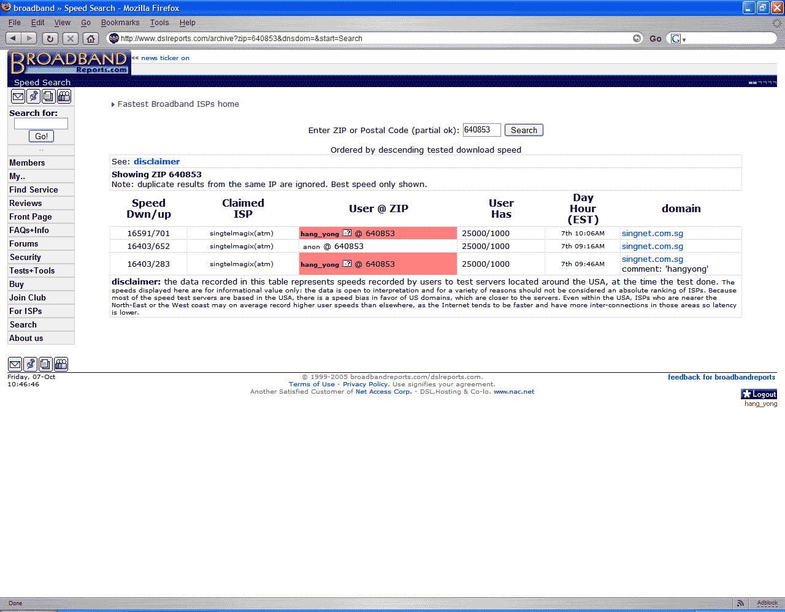Image resolution: width=785 pixels, height=612 pixels.
Task: Open the Tests+Tools sidebar link
Action: (x=32, y=270)
